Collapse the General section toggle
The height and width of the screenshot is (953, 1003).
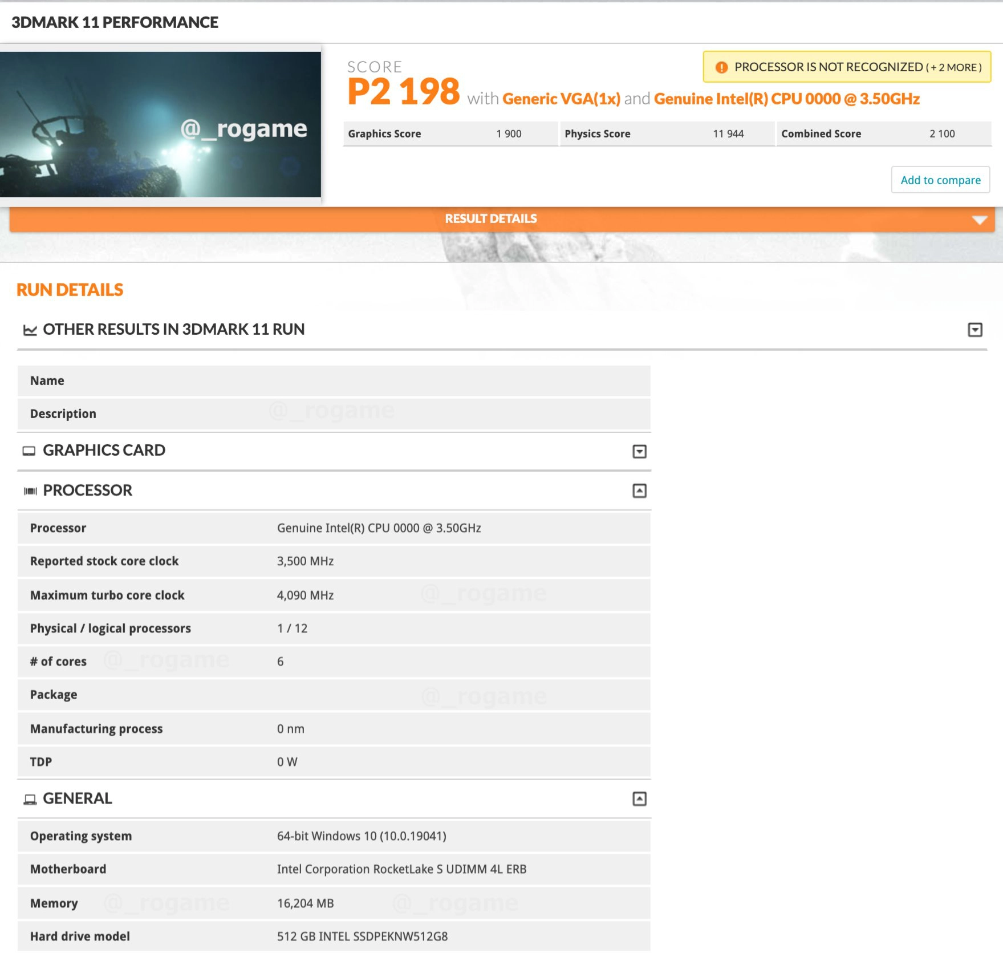640,798
